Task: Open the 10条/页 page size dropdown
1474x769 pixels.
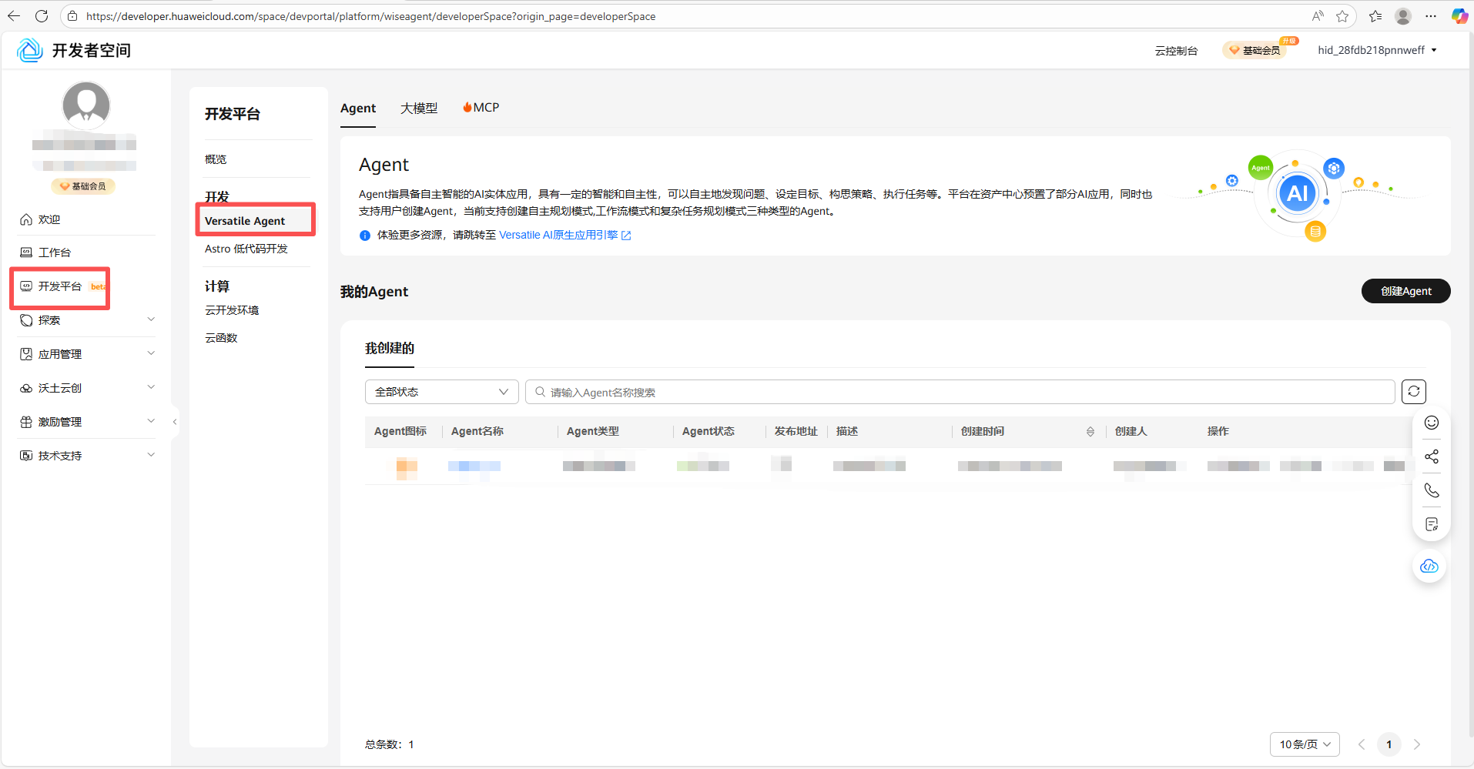Action: point(1305,744)
